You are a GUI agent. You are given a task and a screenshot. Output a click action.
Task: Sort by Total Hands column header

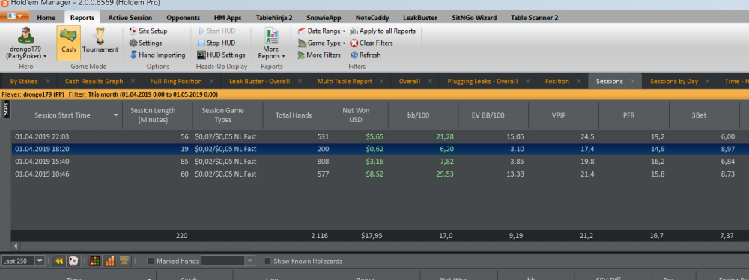[x=297, y=115]
